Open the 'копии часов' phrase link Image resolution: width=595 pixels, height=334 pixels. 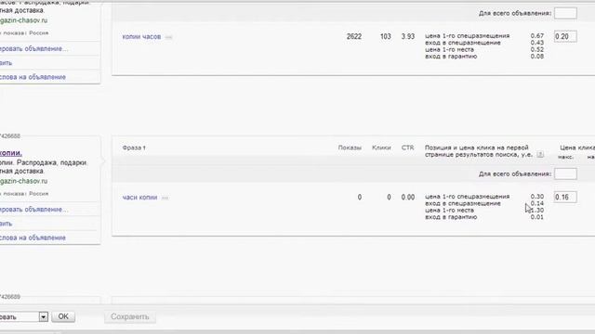141,37
